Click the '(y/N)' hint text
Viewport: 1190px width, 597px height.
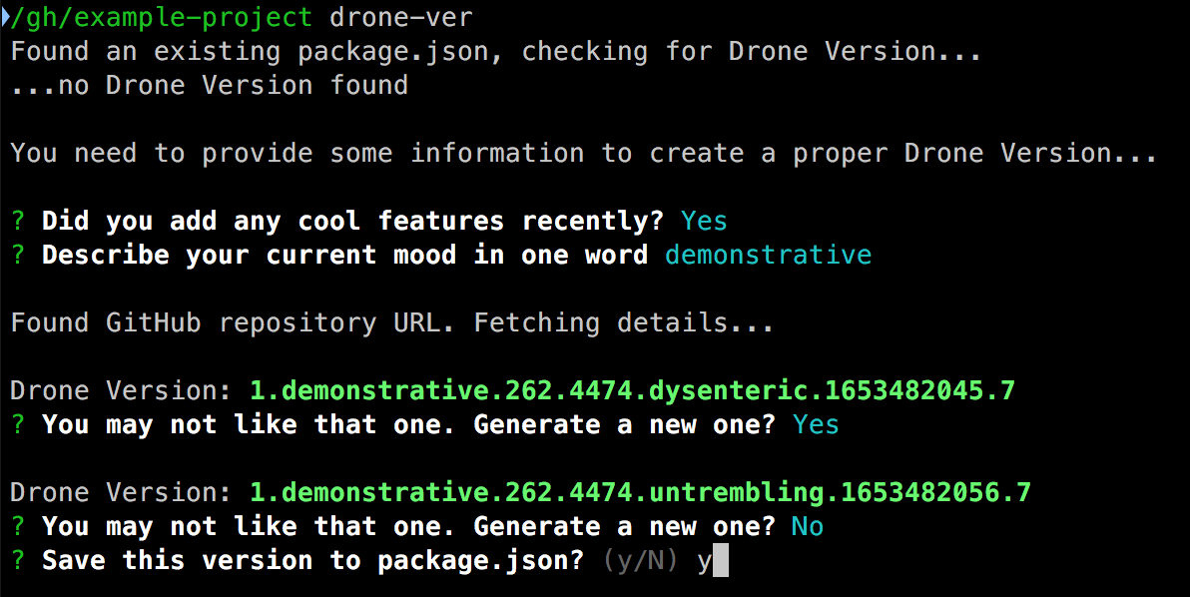[x=641, y=561]
